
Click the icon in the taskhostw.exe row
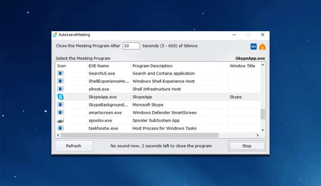(61, 128)
